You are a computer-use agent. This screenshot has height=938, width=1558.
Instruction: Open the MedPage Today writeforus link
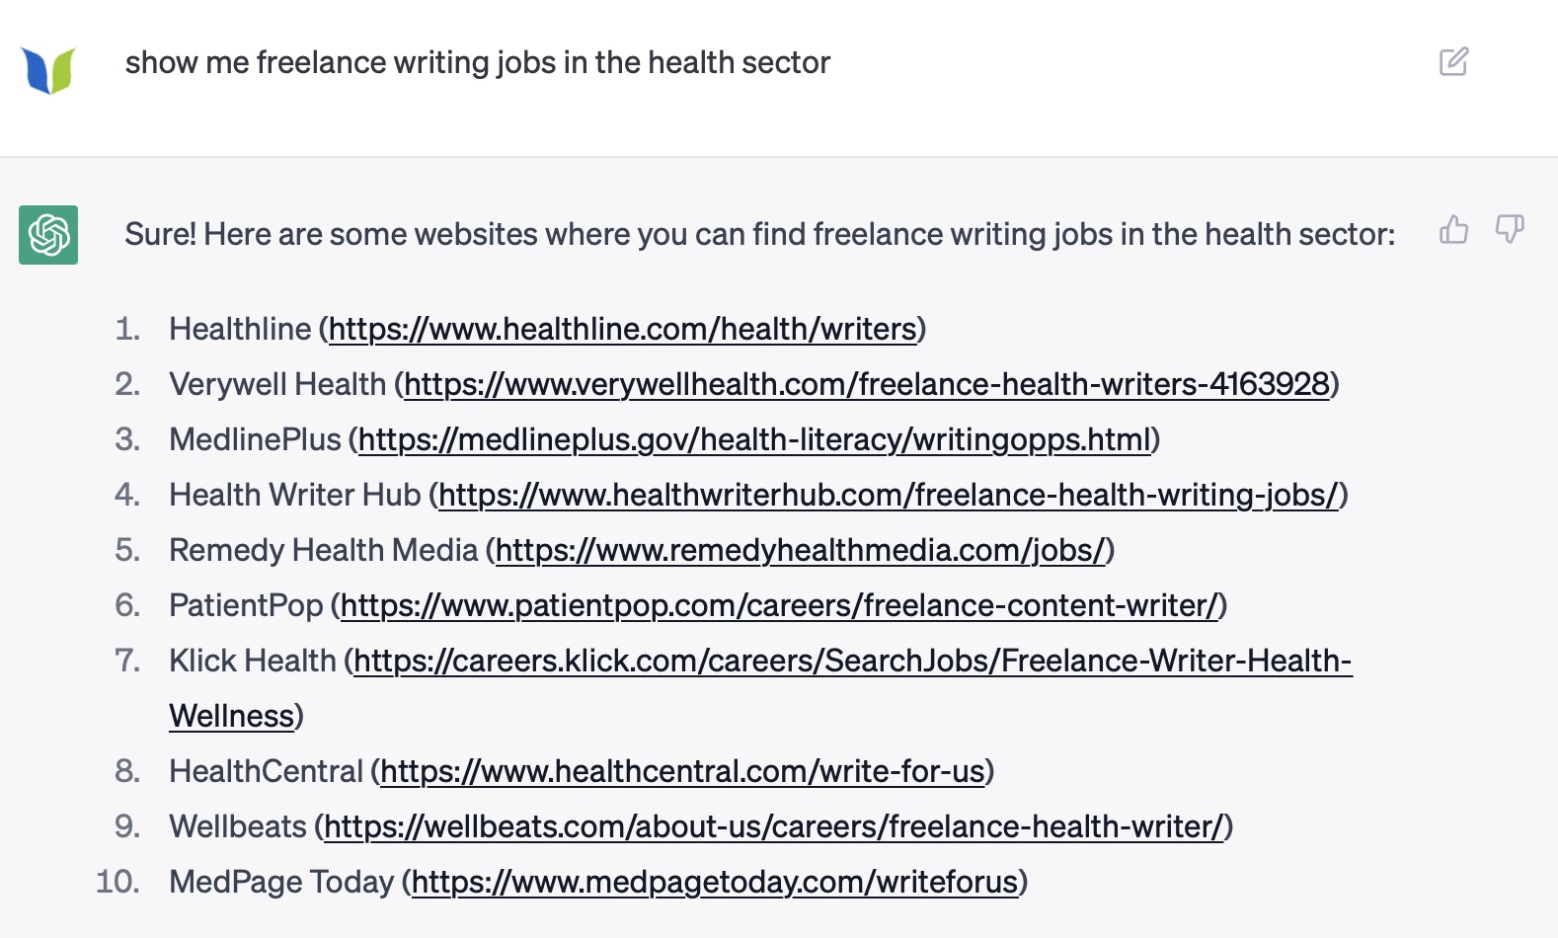[715, 882]
